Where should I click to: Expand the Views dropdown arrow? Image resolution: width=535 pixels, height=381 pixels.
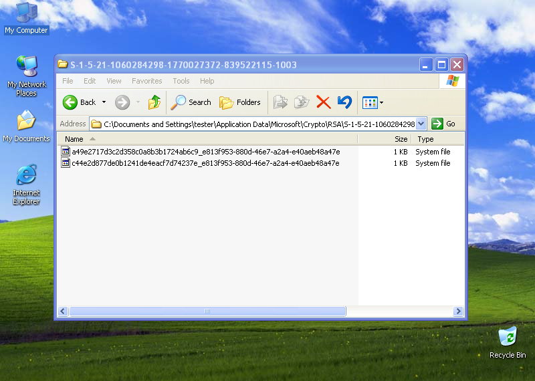click(381, 102)
